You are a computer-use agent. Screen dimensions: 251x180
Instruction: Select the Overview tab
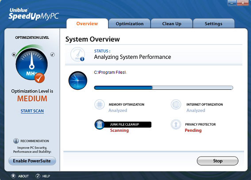[87, 23]
